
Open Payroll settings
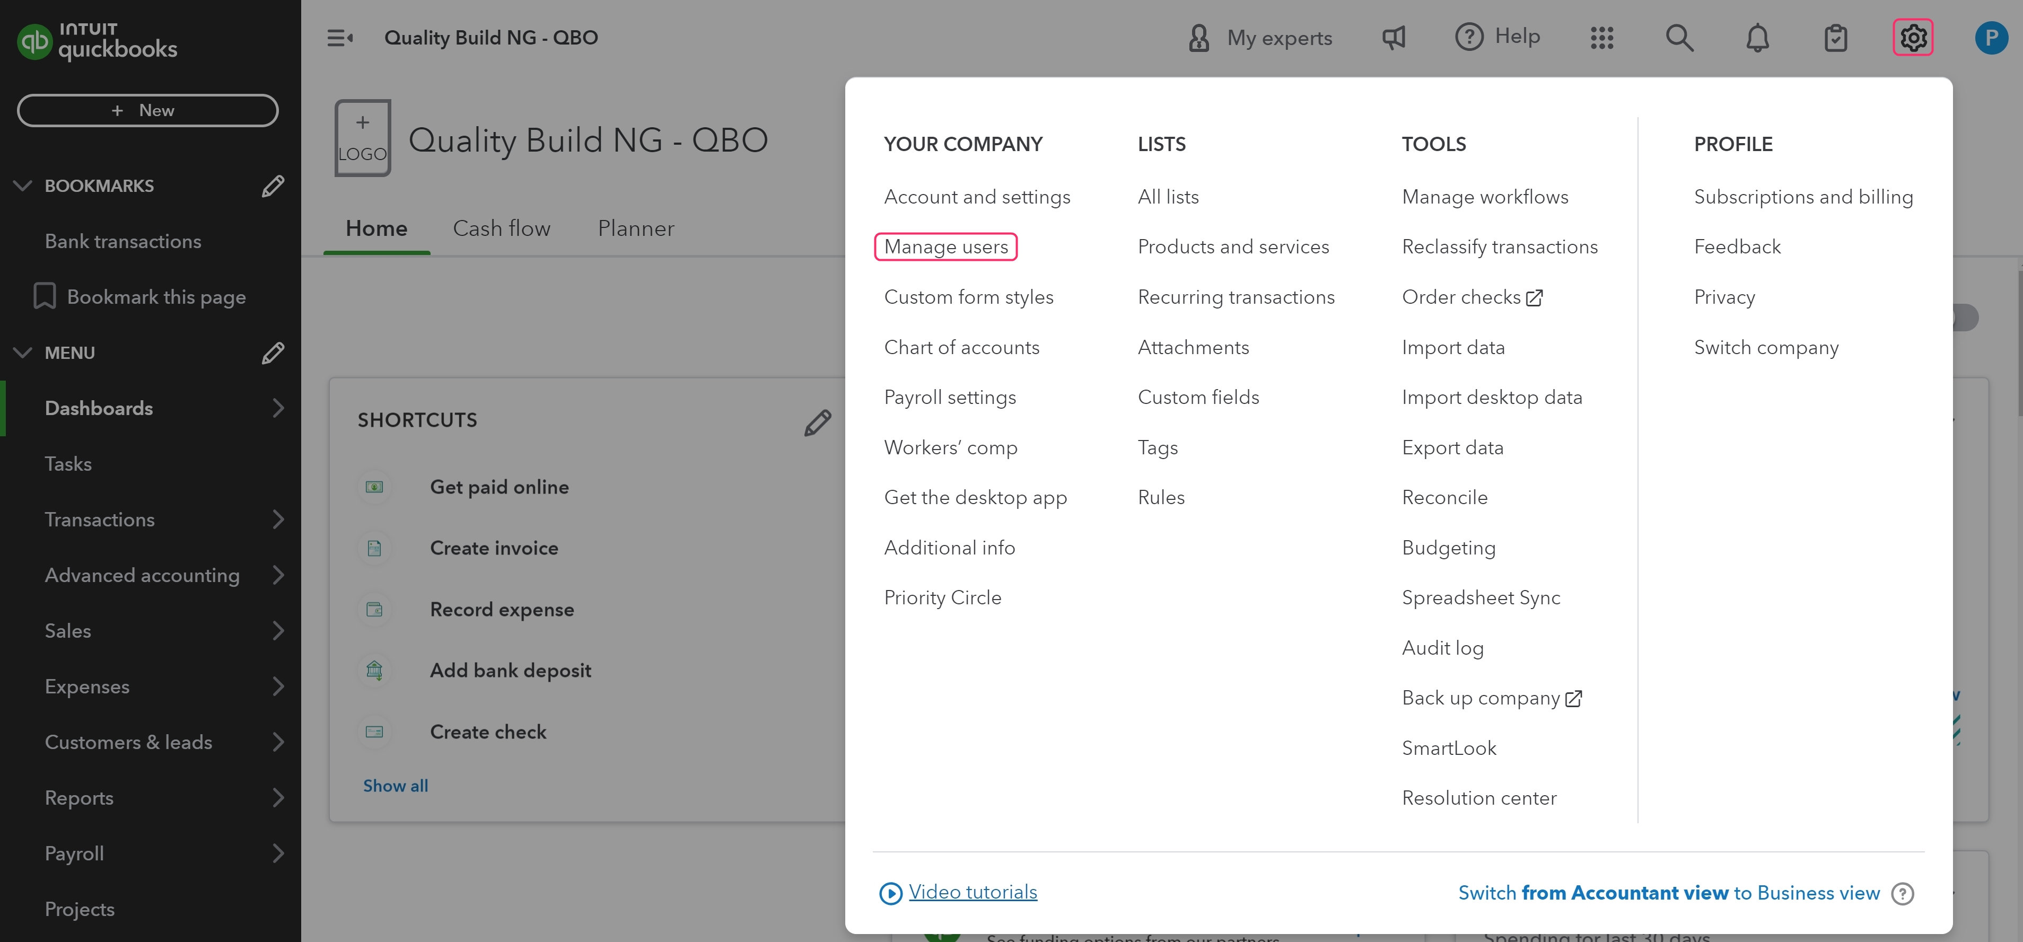point(950,397)
